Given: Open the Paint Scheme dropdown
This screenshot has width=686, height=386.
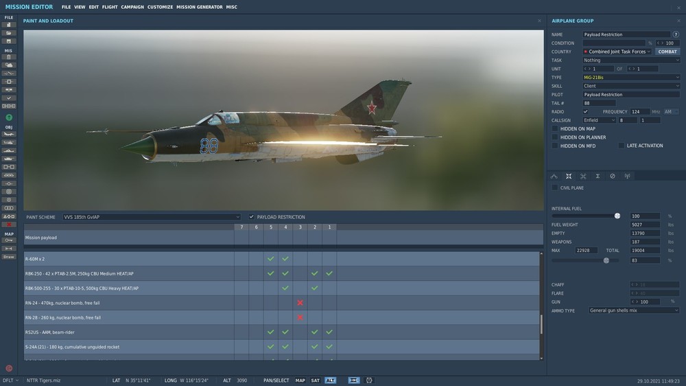Looking at the screenshot, I should [x=152, y=217].
